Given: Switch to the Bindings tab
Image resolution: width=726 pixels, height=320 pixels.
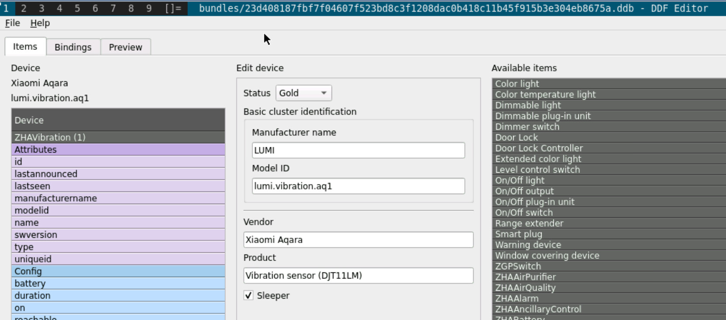Looking at the screenshot, I should tap(73, 47).
